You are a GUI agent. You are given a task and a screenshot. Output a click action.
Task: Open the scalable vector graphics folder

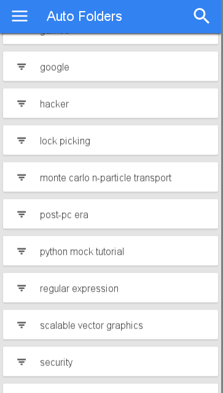111,325
